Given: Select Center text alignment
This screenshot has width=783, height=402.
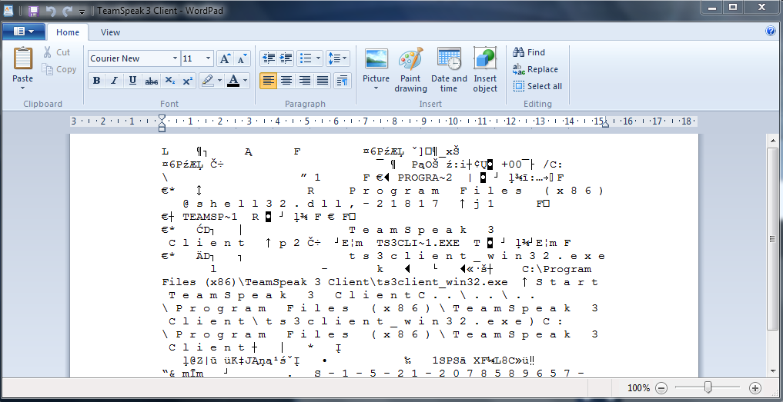Looking at the screenshot, I should coord(286,81).
